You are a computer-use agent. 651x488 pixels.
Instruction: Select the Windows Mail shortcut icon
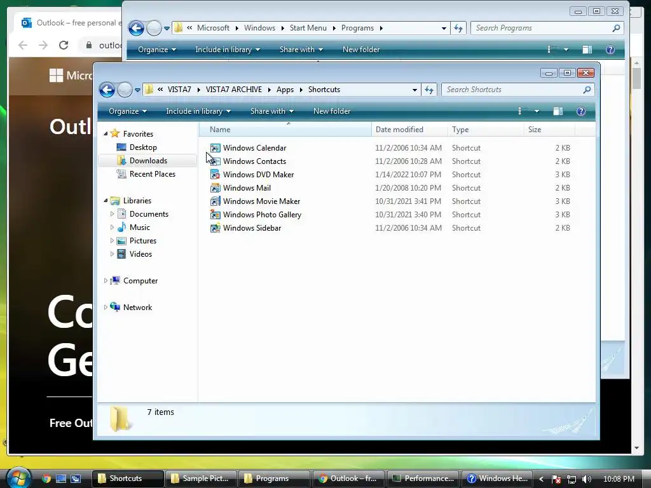[215, 188]
